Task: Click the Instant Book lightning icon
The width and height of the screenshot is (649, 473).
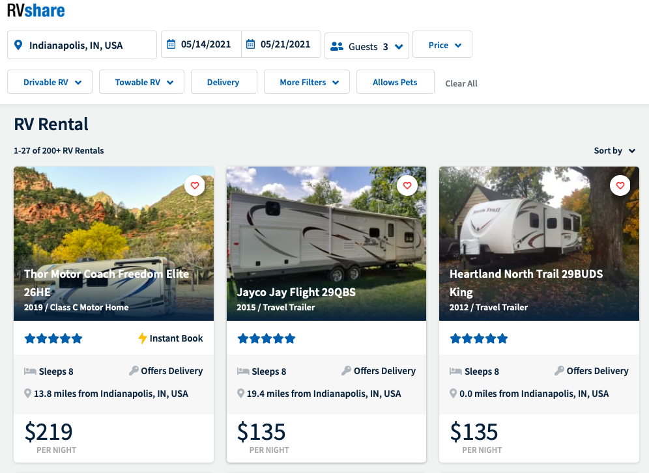Action: click(143, 338)
